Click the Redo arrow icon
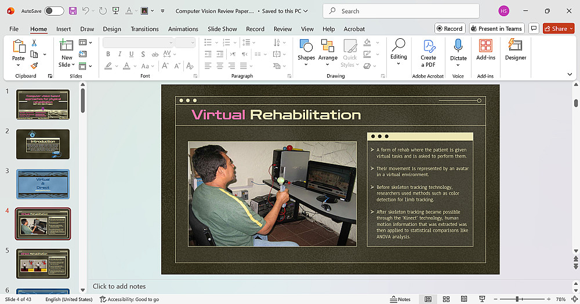The height and width of the screenshot is (304, 580). (x=103, y=10)
